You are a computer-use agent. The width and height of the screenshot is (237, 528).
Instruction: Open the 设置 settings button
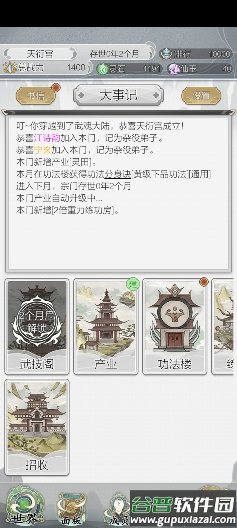pyautogui.click(x=201, y=96)
